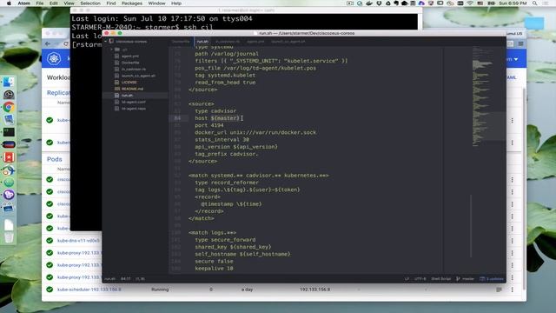The height and width of the screenshot is (313, 556).
Task: Click the Notification Center icon in menu bar
Action: click(546, 3)
